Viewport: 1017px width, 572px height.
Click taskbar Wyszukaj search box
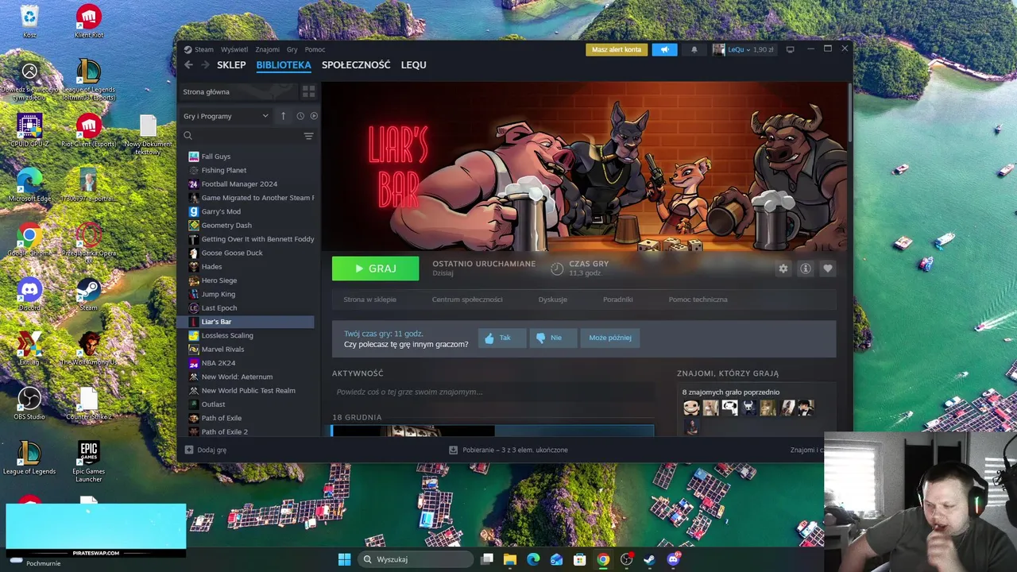[414, 559]
